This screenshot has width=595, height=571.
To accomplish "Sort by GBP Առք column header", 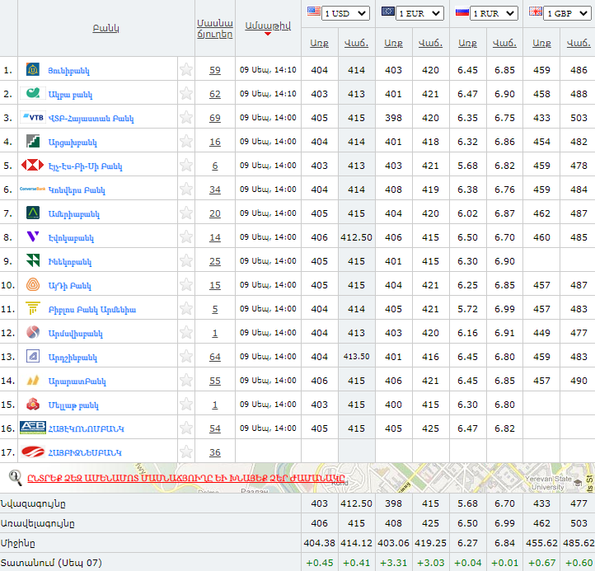I will coord(541,43).
